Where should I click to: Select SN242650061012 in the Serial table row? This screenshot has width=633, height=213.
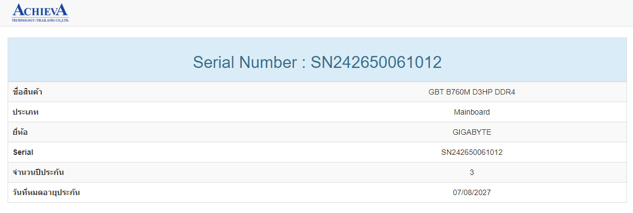[472, 153]
